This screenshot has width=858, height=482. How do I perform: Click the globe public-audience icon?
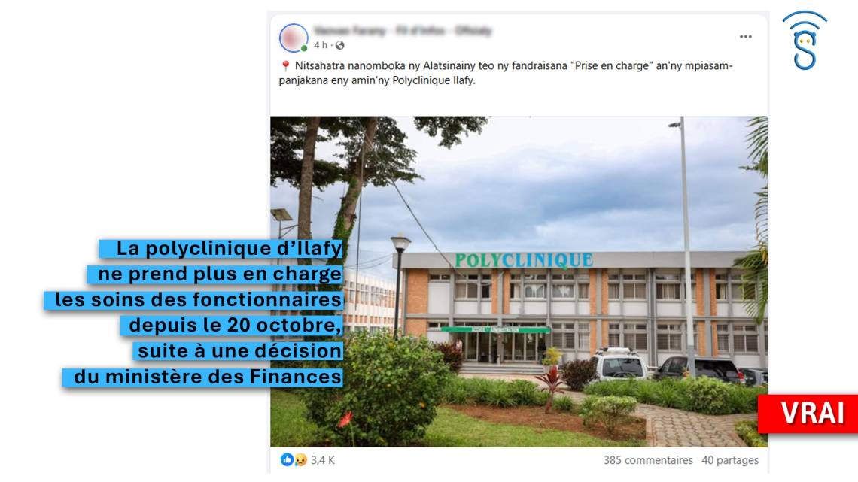click(339, 45)
